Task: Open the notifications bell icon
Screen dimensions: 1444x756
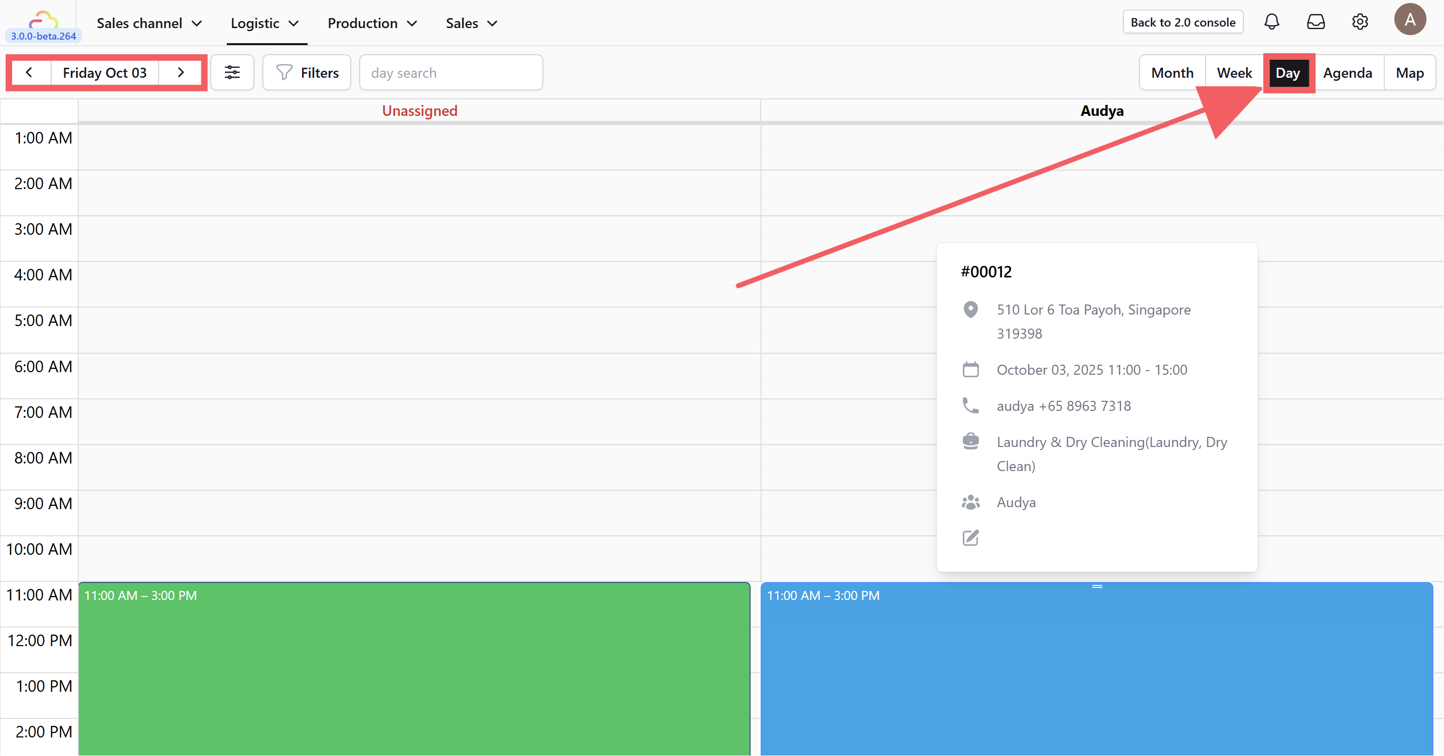Action: click(x=1271, y=23)
